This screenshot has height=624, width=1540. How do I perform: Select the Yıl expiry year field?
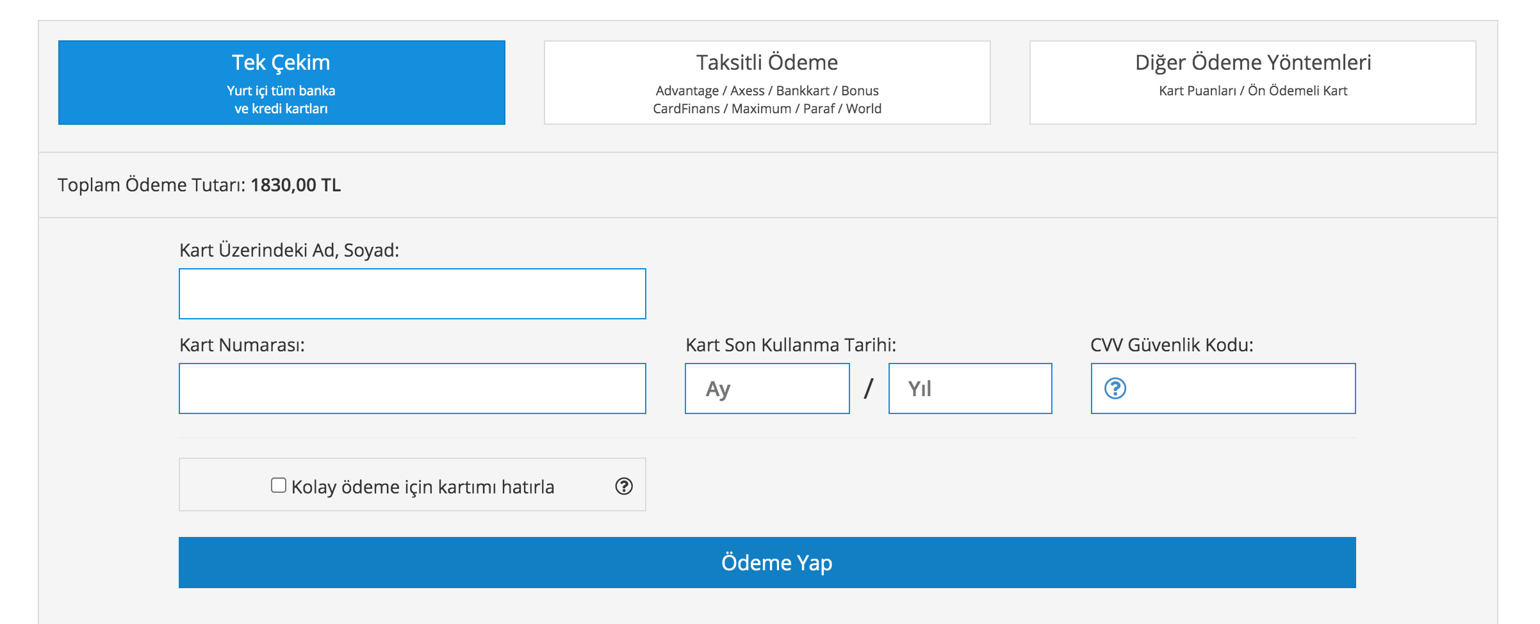(x=970, y=388)
